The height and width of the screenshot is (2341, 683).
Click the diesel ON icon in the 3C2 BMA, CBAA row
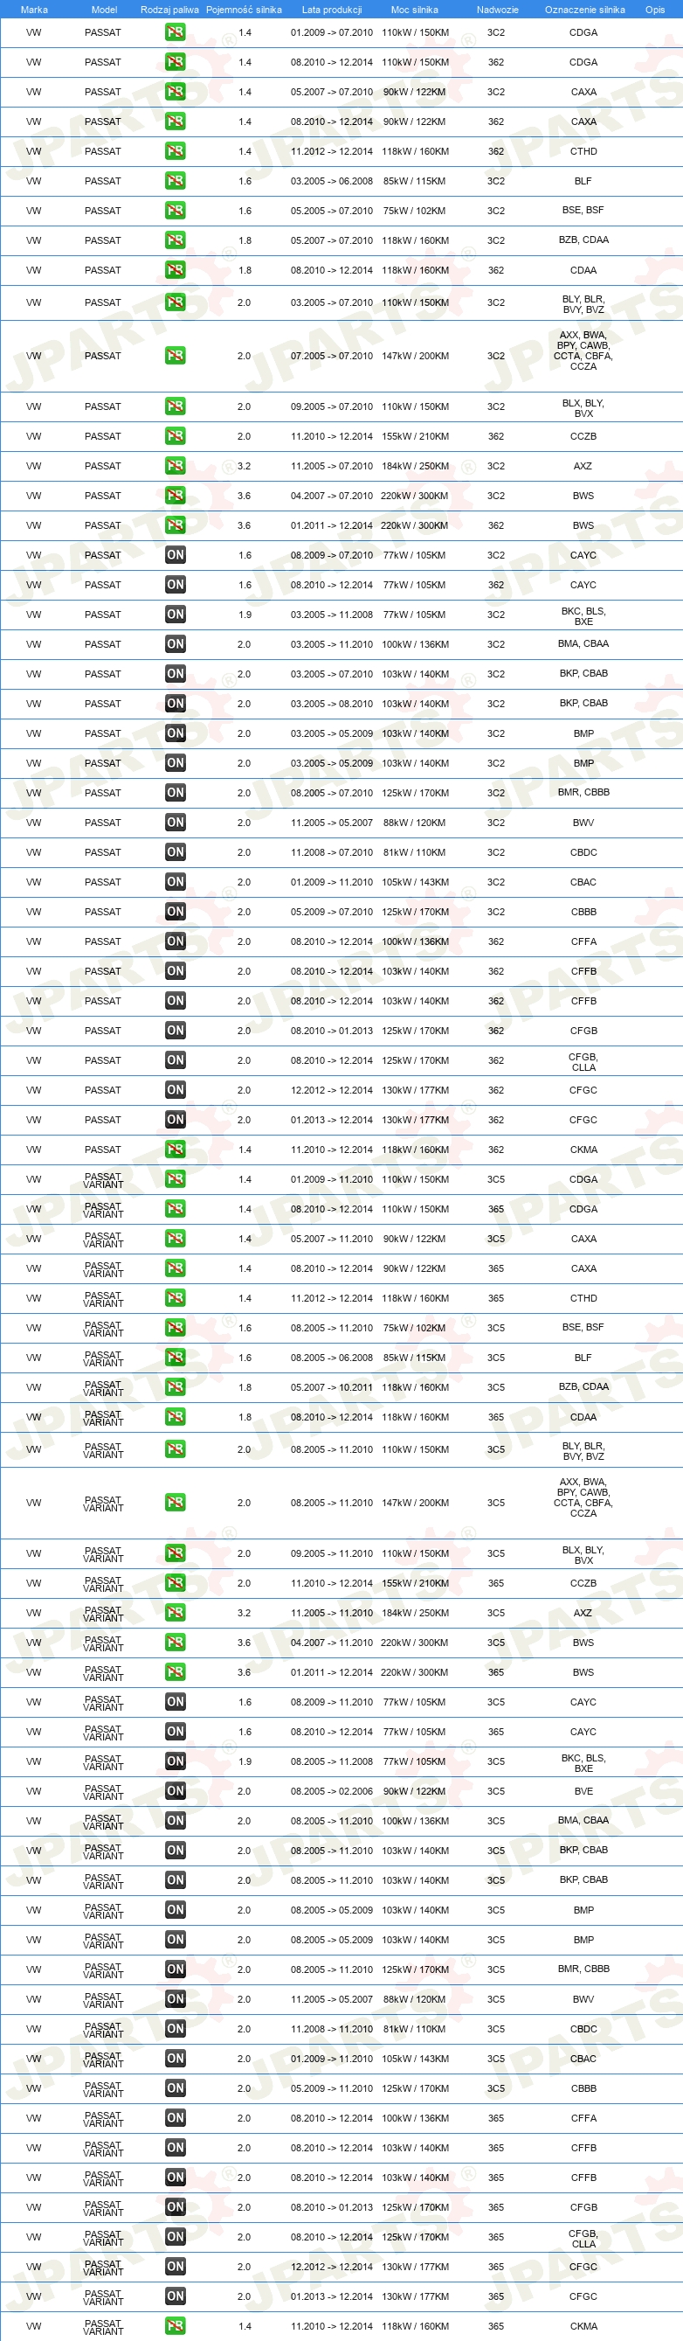[x=176, y=643]
